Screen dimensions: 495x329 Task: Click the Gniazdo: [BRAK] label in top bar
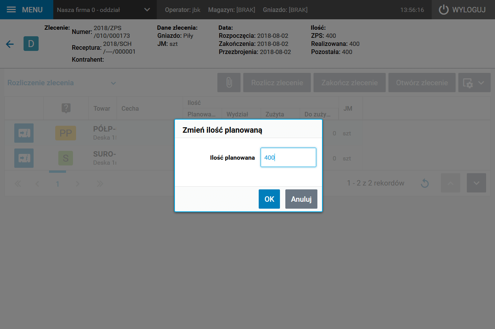(x=285, y=10)
